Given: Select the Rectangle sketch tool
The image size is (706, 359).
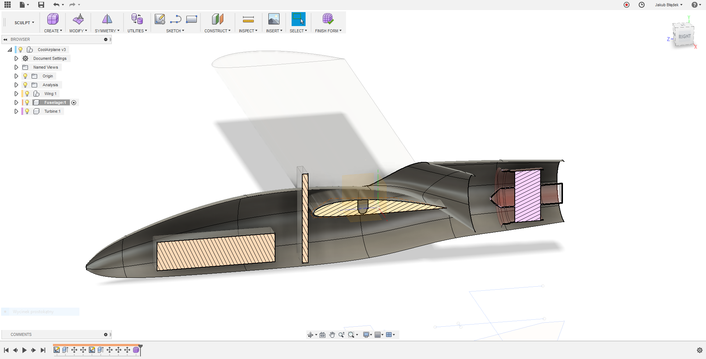Looking at the screenshot, I should [x=192, y=19].
